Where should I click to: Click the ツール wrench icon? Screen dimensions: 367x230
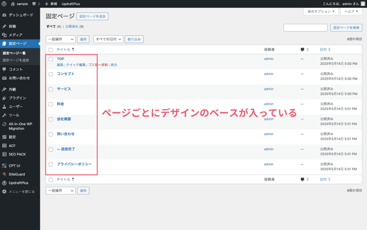click(4, 115)
